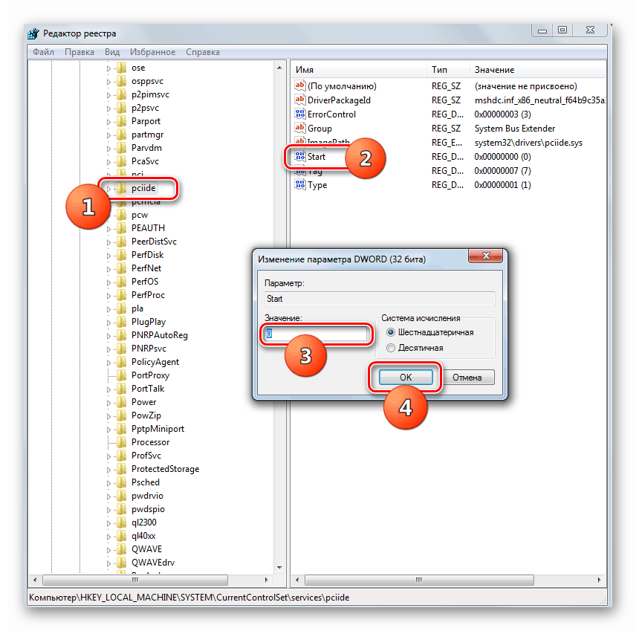Expand the Parport tree node
Viewport: 636px width, 631px height.
110,121
